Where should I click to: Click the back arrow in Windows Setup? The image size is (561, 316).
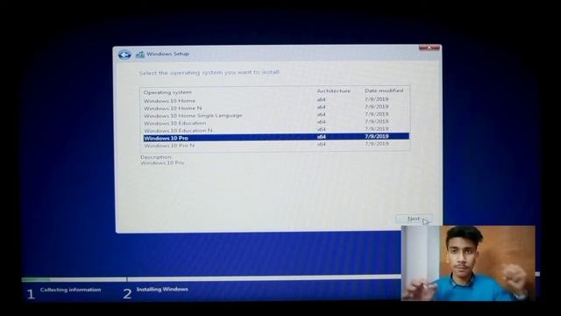pyautogui.click(x=124, y=54)
